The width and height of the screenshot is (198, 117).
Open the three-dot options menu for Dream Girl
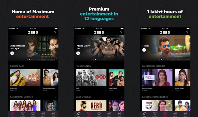click(40, 89)
